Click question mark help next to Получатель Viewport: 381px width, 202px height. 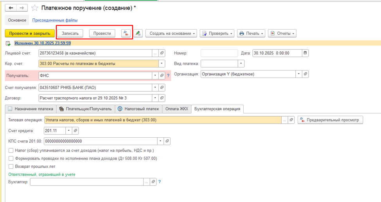[168, 76]
